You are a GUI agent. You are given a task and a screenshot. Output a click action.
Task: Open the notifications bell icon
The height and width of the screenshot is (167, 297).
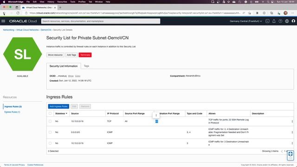pos(274,21)
